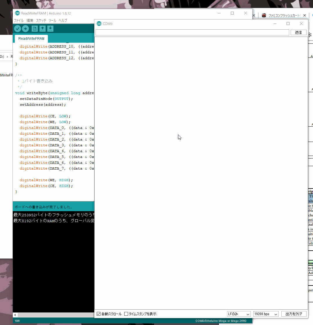Click the 'setAddress(address);' code line

click(43, 105)
